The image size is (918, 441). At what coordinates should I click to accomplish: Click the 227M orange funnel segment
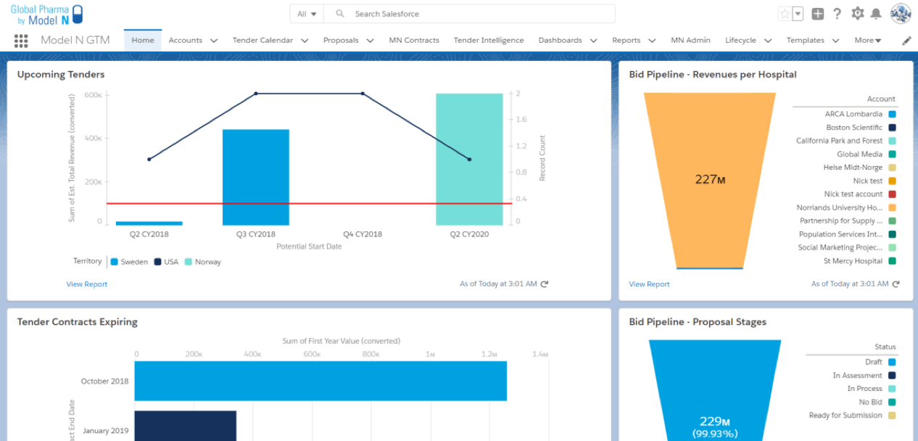(x=710, y=180)
